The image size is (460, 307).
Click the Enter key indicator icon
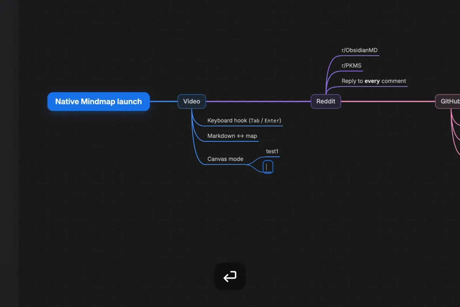[x=230, y=276]
